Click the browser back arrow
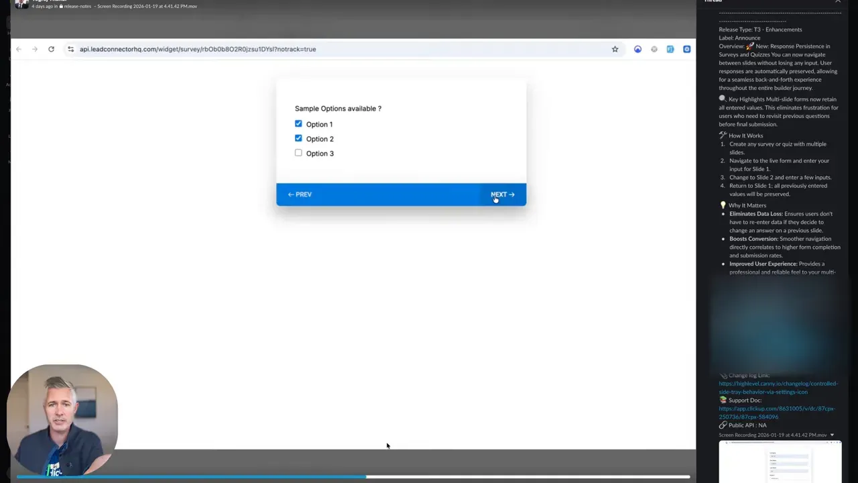 pyautogui.click(x=18, y=49)
